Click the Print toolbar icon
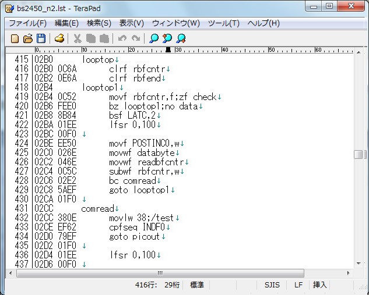Viewport: 369px width, 295px height. pyautogui.click(x=59, y=38)
